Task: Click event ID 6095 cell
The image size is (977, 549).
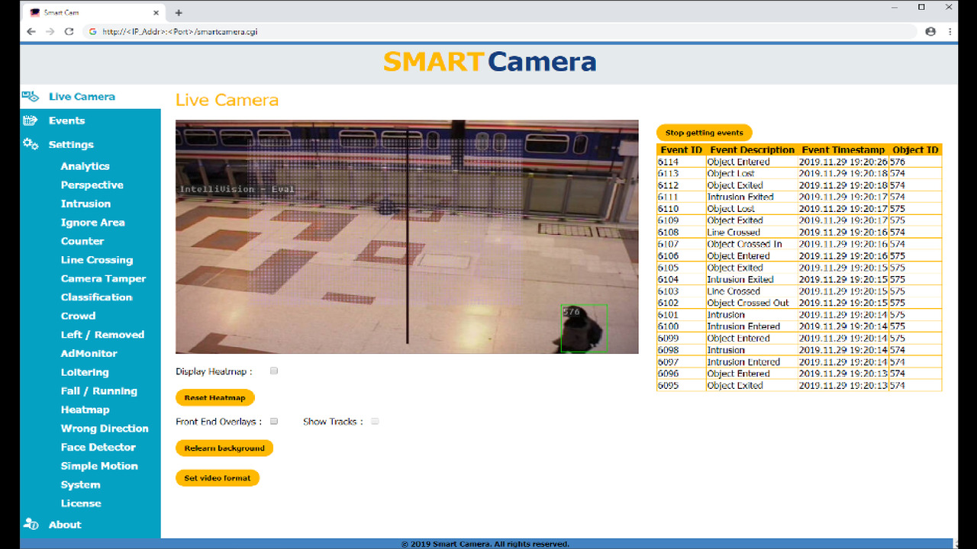Action: [681, 385]
